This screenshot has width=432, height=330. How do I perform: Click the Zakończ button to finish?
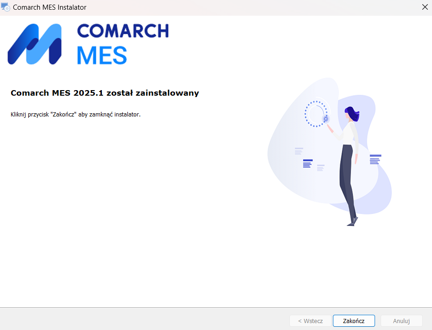pyautogui.click(x=354, y=321)
